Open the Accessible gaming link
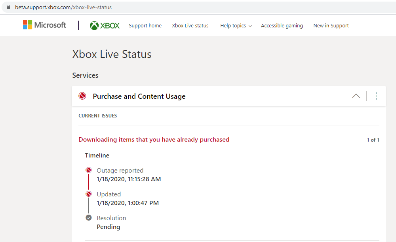Screen dimensions: 396x242 tap(282, 26)
